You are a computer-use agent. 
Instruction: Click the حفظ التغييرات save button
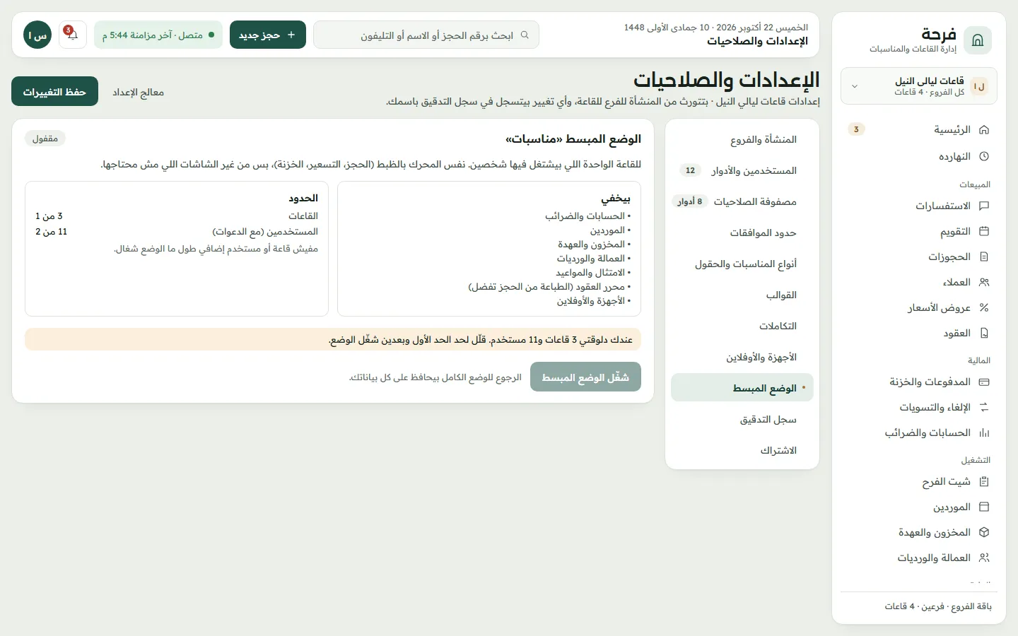[x=54, y=92]
